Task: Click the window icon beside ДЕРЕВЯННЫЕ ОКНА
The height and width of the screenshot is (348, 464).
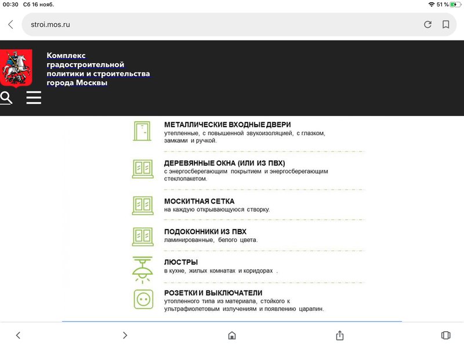Action: [x=143, y=169]
